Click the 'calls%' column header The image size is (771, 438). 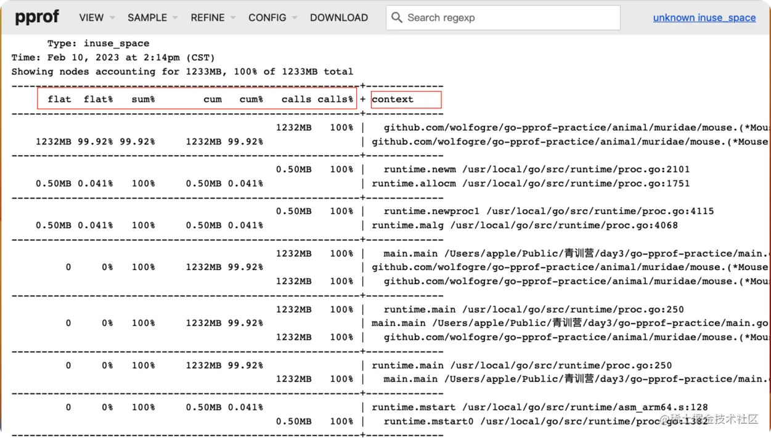pyautogui.click(x=336, y=99)
